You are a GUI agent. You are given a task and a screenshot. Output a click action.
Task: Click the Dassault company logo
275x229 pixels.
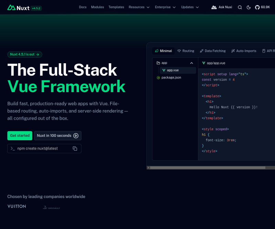point(51,208)
